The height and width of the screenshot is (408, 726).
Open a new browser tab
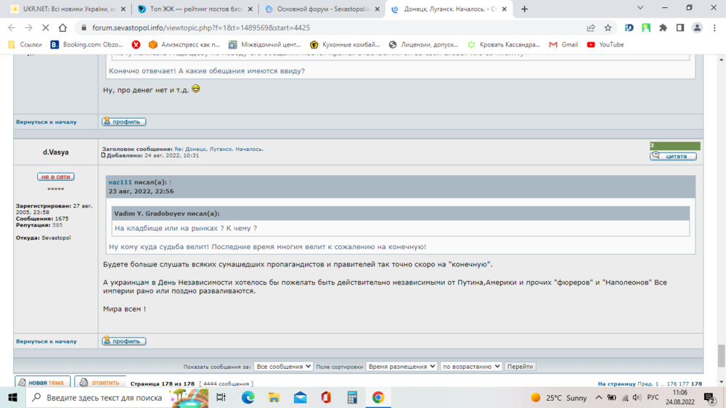coord(524,9)
